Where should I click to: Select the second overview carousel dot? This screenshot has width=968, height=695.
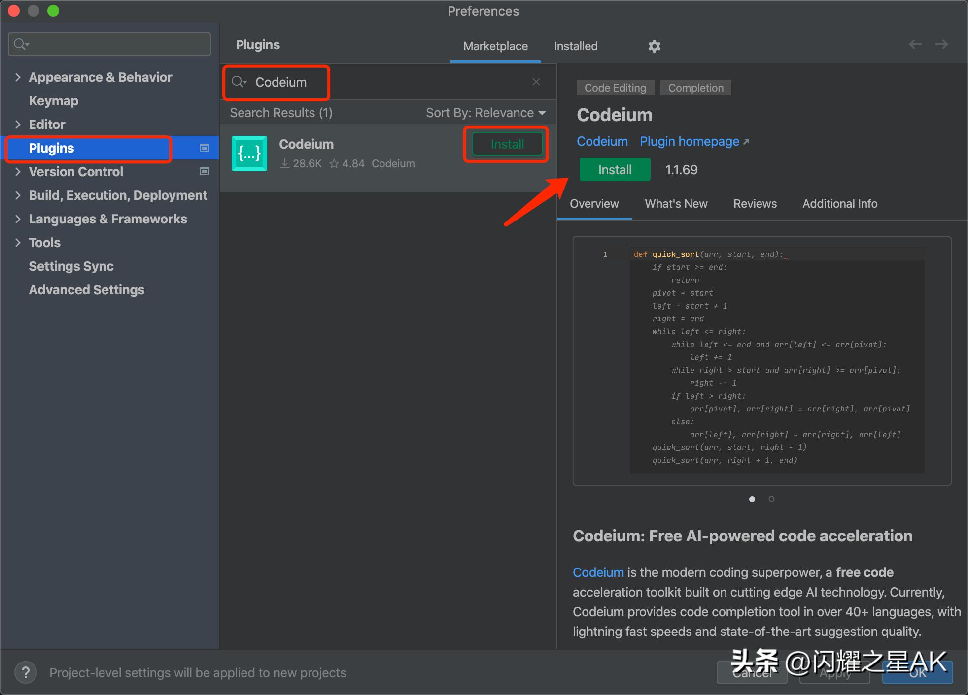[x=771, y=499]
